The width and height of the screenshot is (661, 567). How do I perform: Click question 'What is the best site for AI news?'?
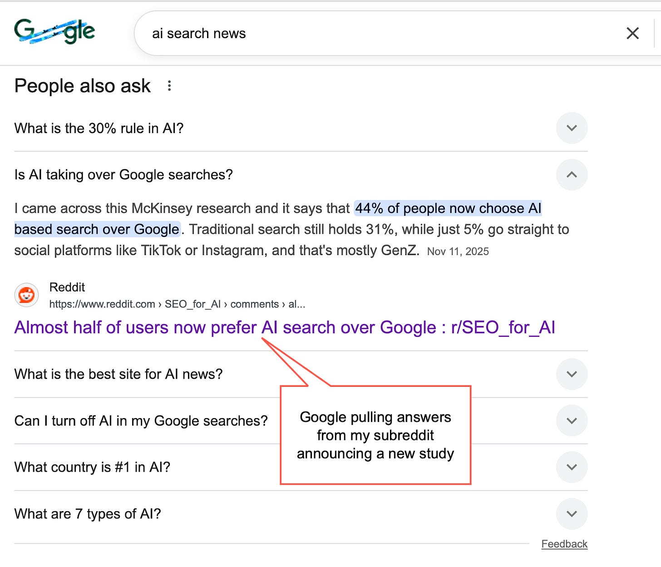118,374
